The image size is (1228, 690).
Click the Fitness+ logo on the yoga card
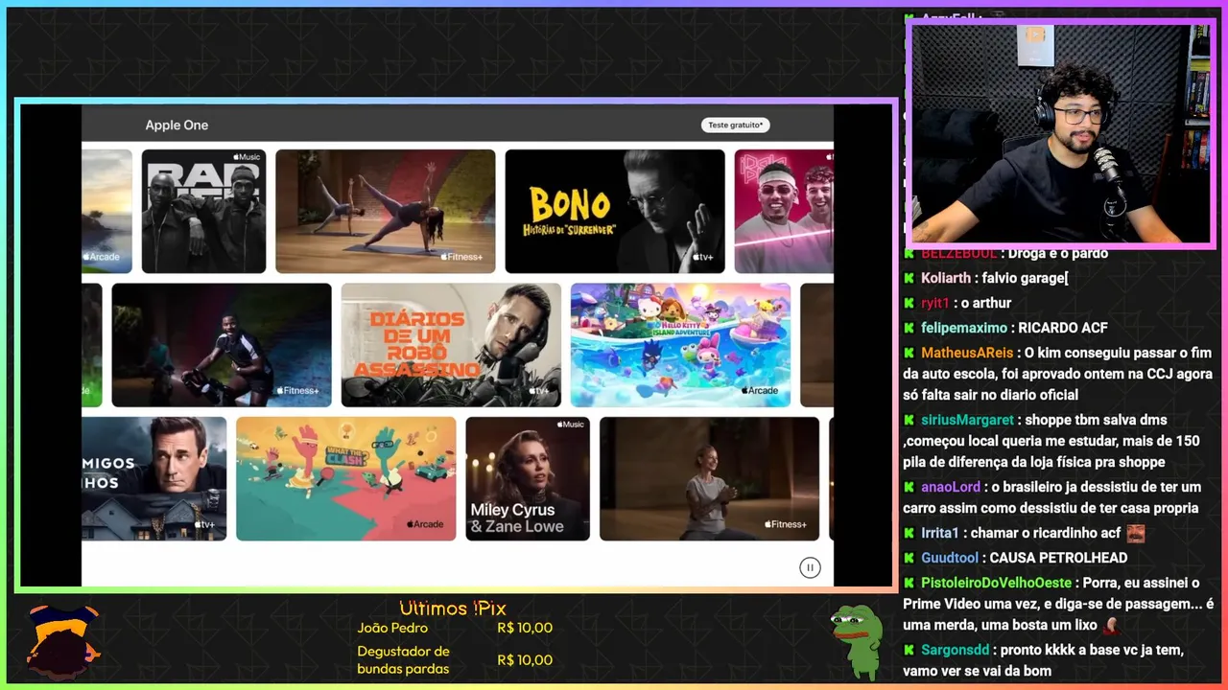[x=461, y=257]
